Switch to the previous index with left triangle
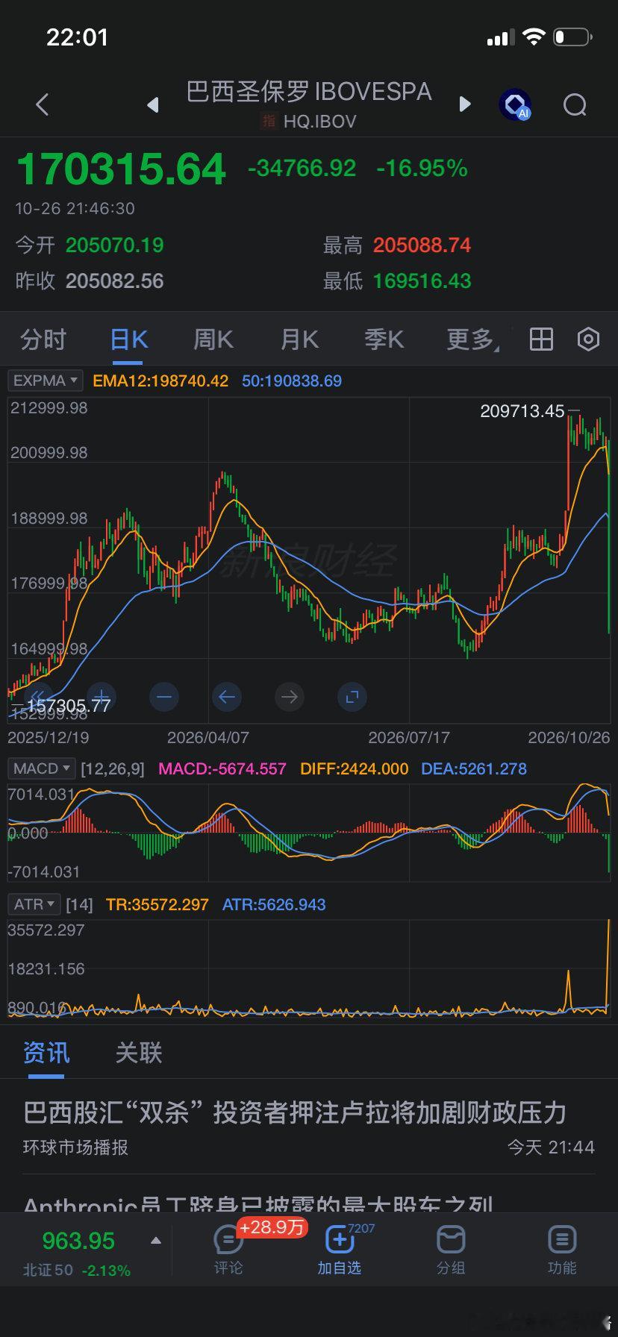Viewport: 618px width, 1337px height. tap(153, 105)
